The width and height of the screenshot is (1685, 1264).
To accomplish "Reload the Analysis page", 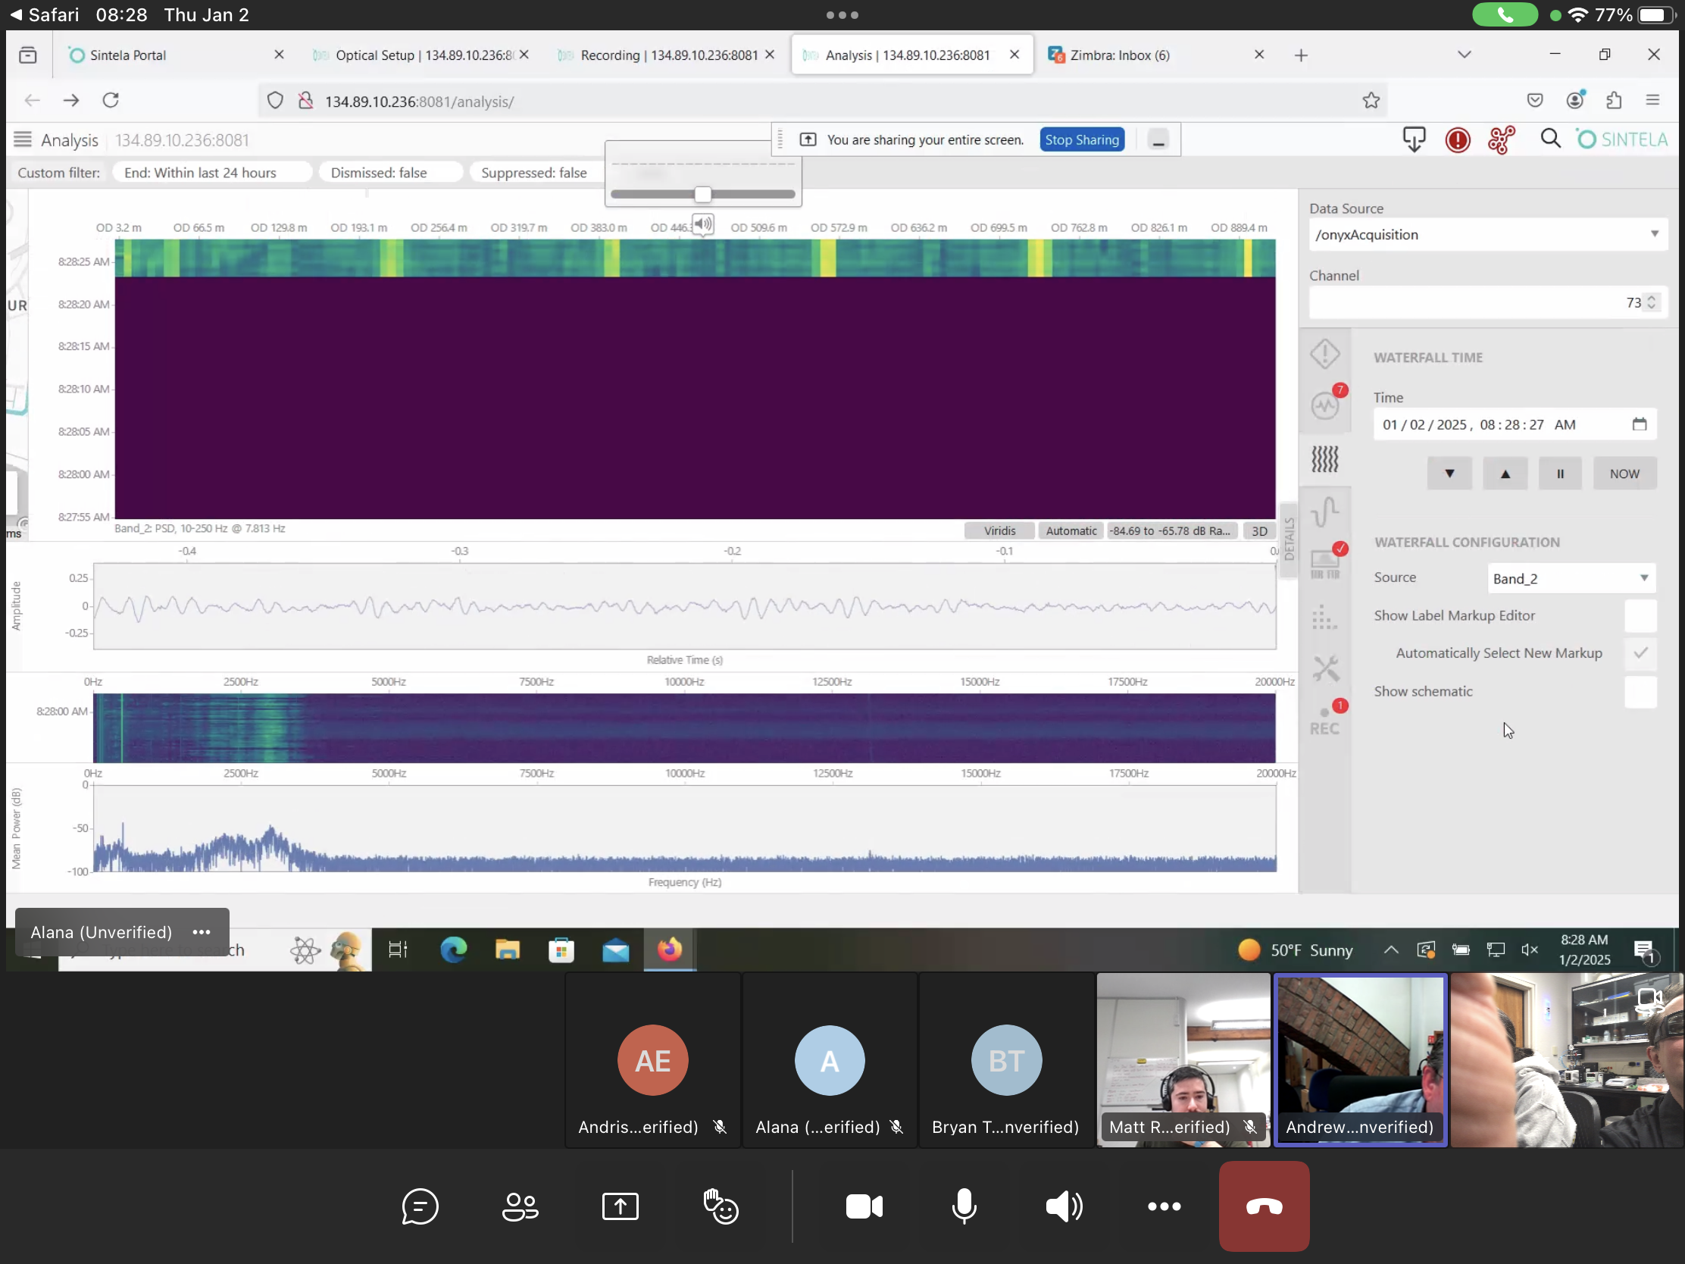I will click(111, 101).
